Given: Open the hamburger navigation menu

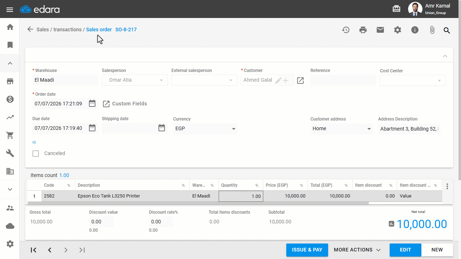Looking at the screenshot, I should tap(10, 9).
